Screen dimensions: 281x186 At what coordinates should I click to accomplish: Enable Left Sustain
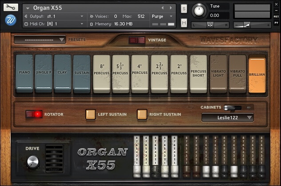pos(91,114)
